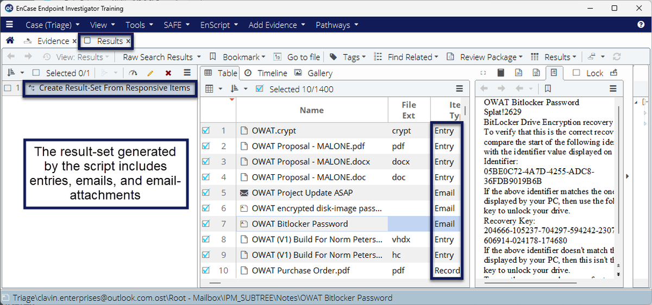
Task: Click the gauge/speedometer icon in left pane
Action: (133, 73)
